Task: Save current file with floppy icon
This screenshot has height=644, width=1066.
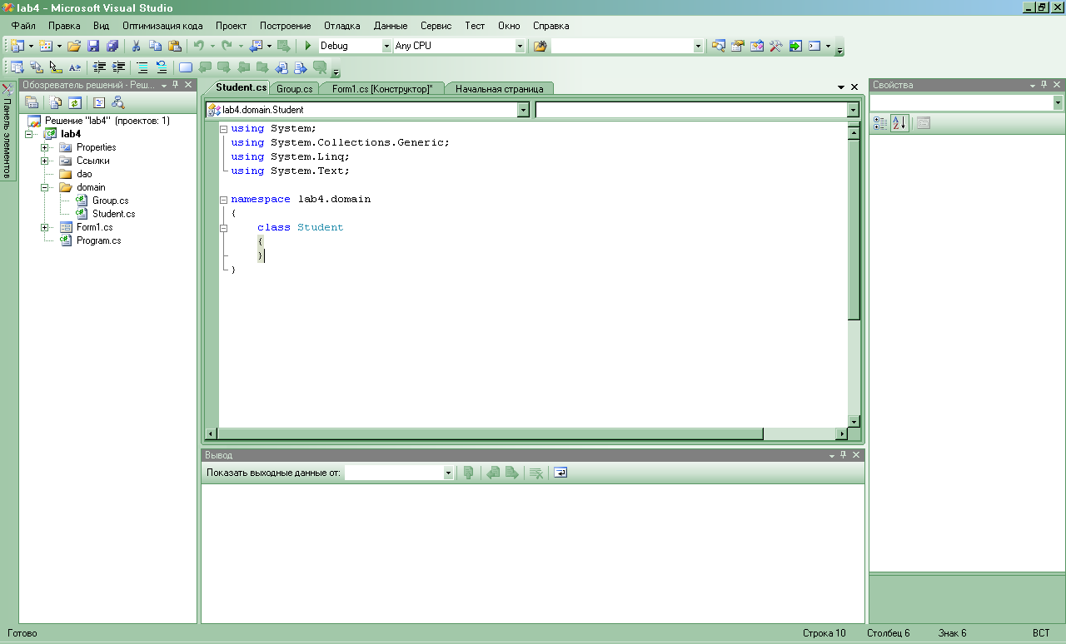Action: point(93,46)
